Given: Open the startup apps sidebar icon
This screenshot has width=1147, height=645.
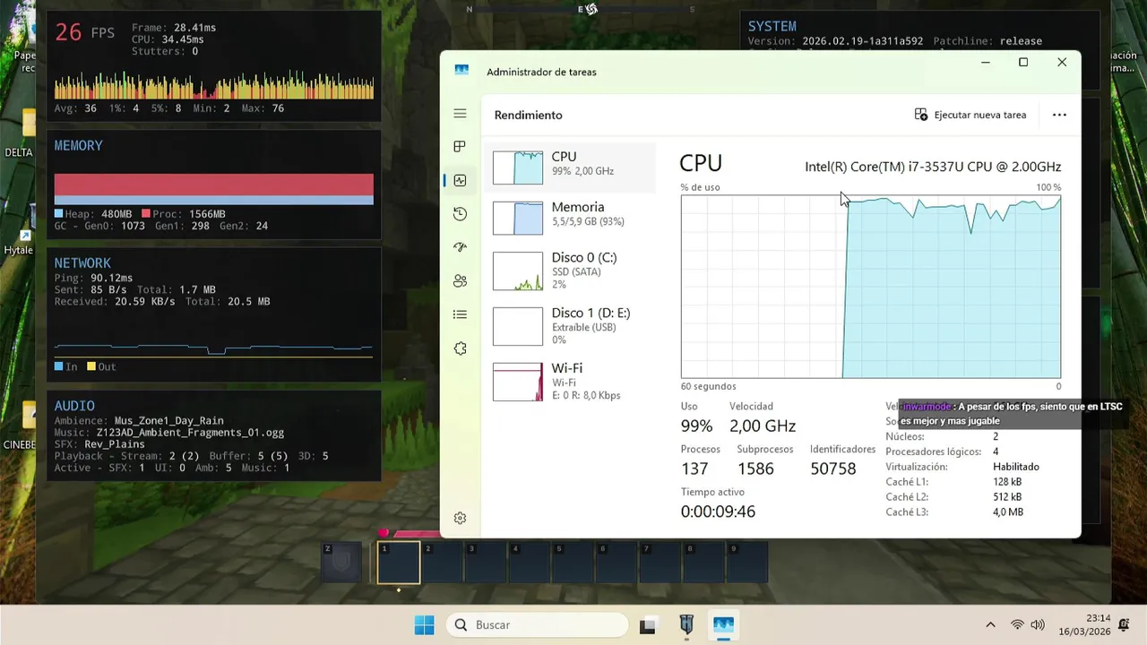Looking at the screenshot, I should click(460, 247).
